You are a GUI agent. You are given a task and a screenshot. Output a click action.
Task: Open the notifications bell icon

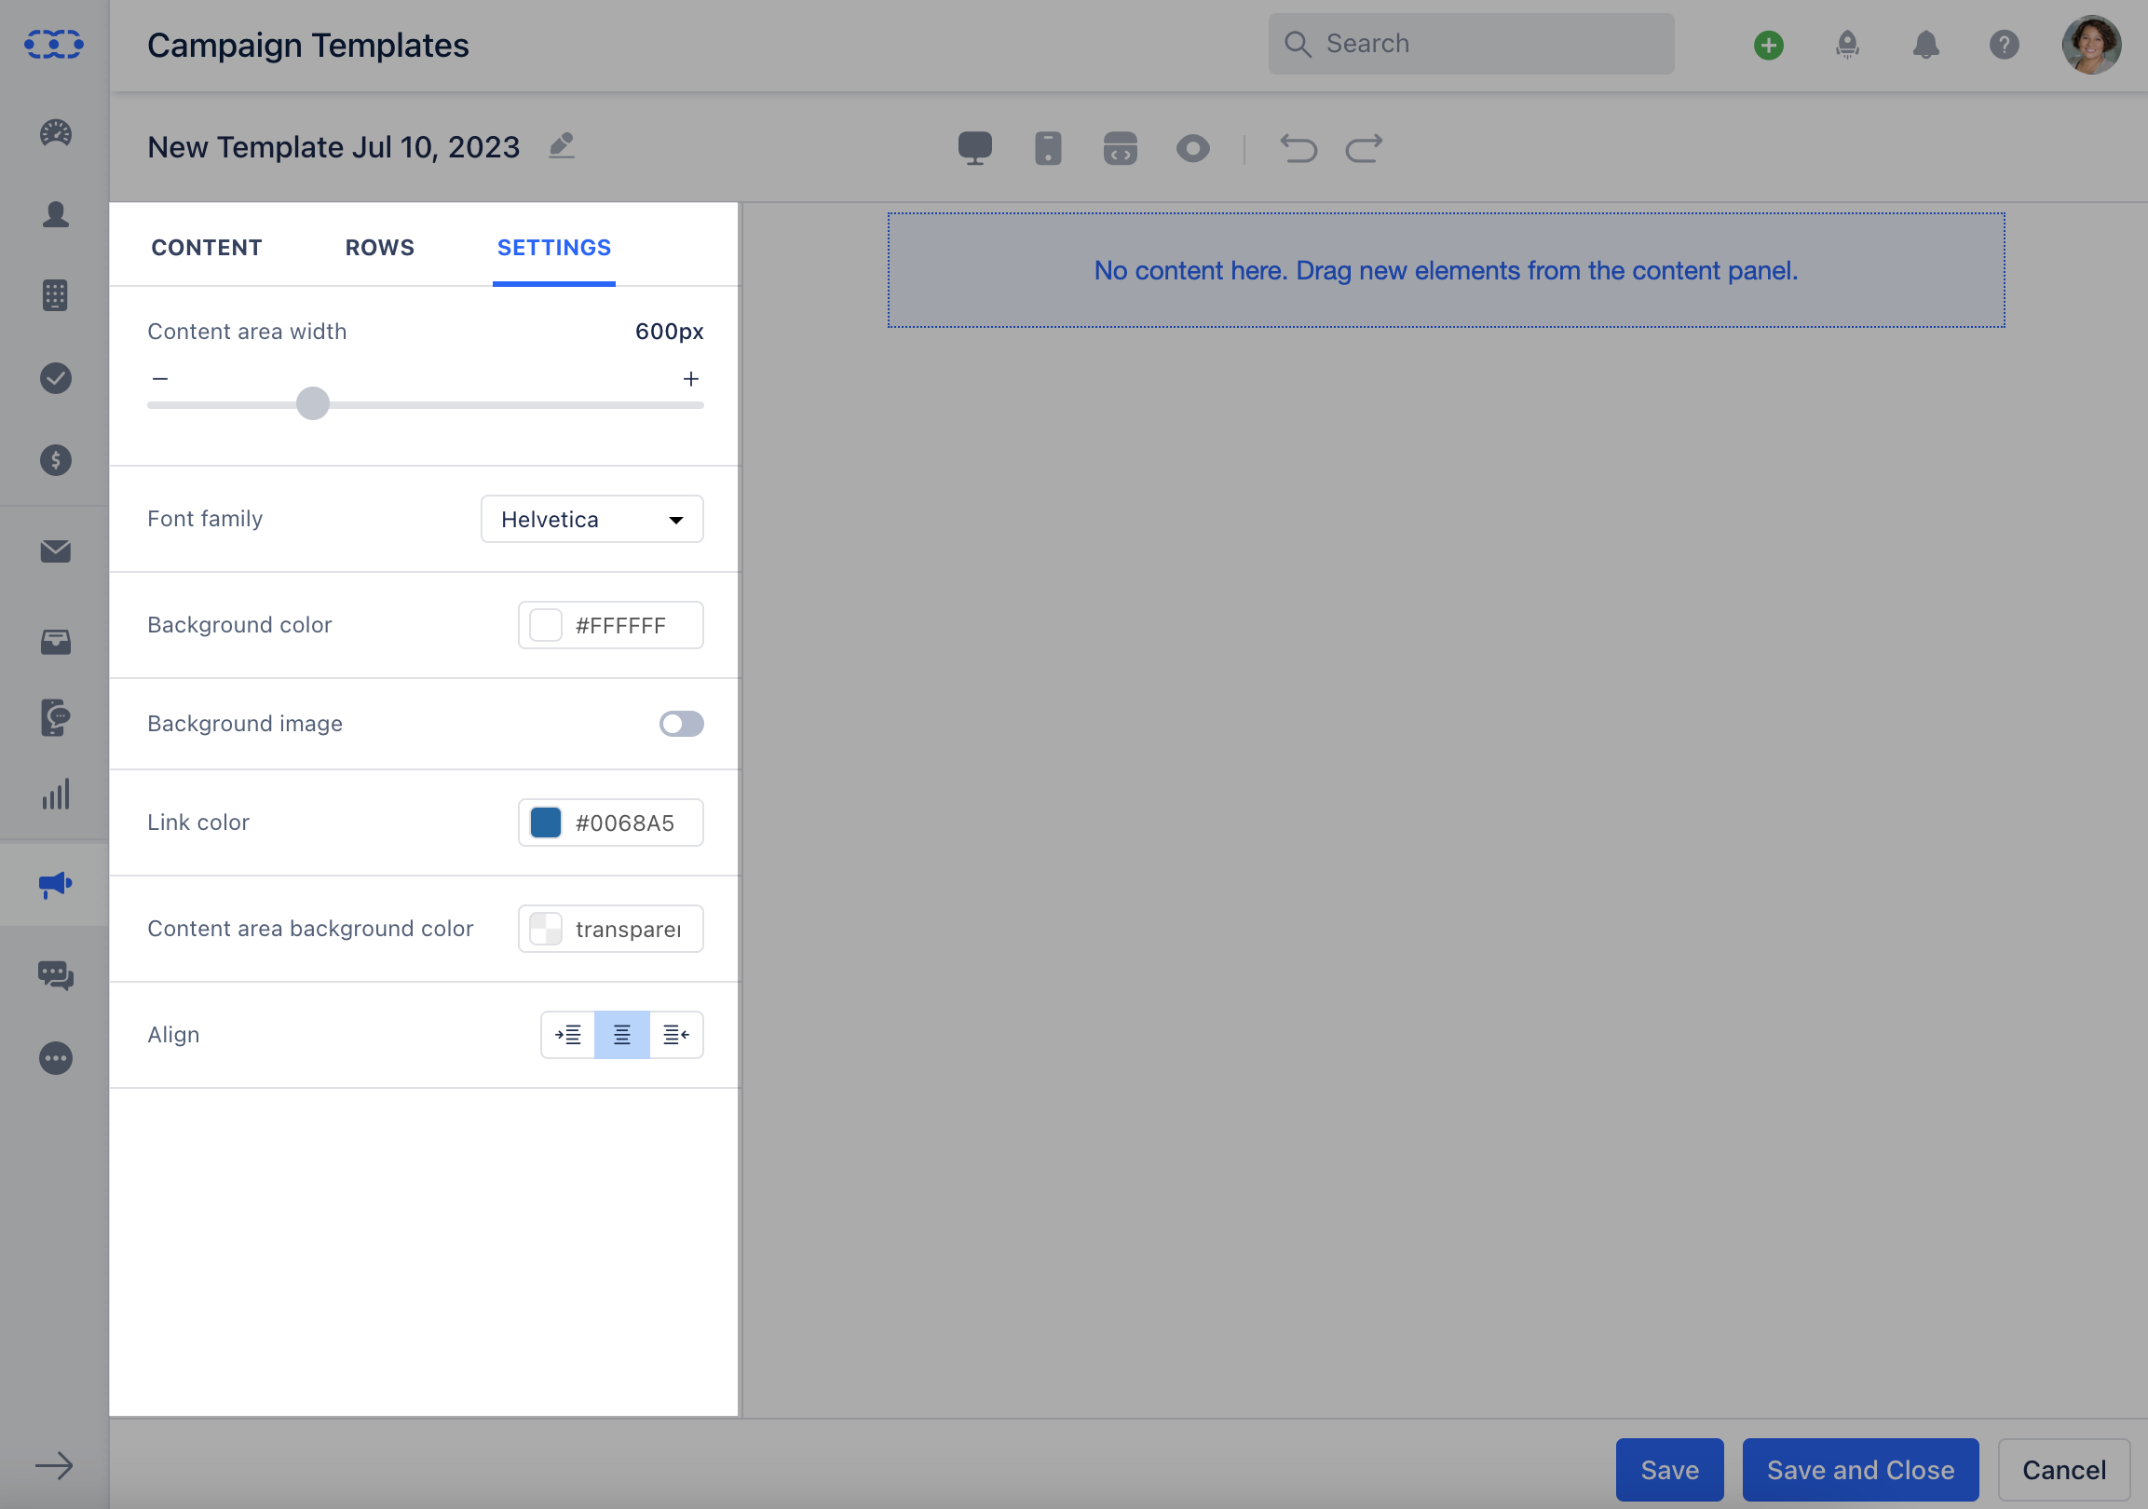[1924, 45]
